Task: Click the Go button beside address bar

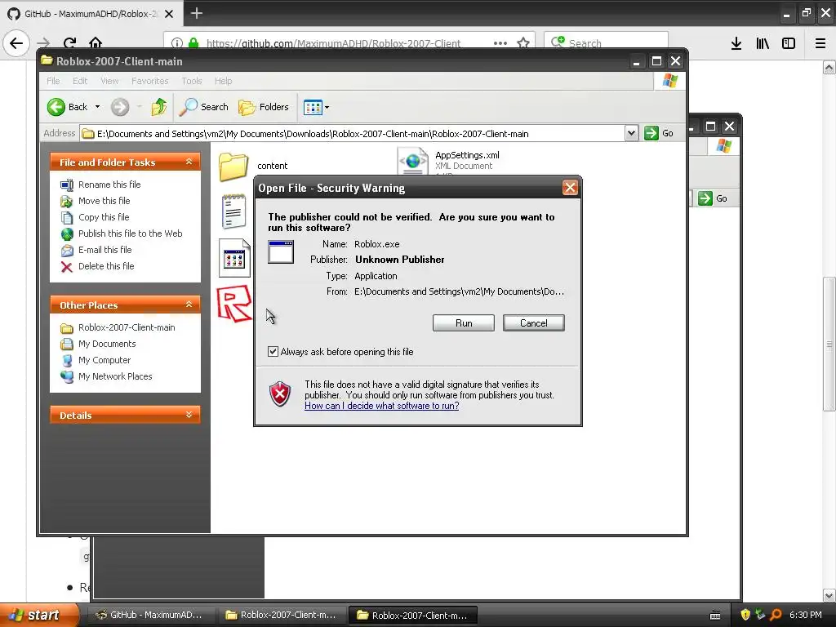Action: (x=659, y=133)
